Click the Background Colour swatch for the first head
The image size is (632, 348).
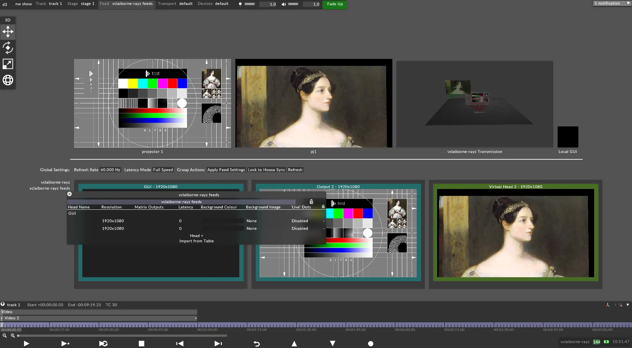pyautogui.click(x=222, y=221)
